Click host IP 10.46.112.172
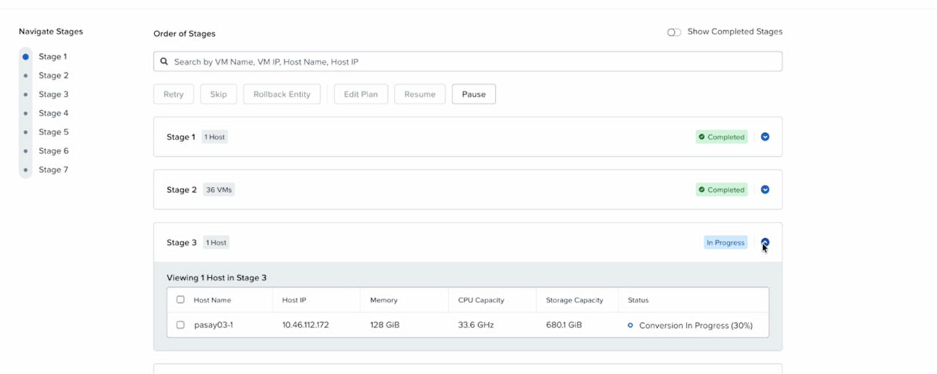 (305, 325)
